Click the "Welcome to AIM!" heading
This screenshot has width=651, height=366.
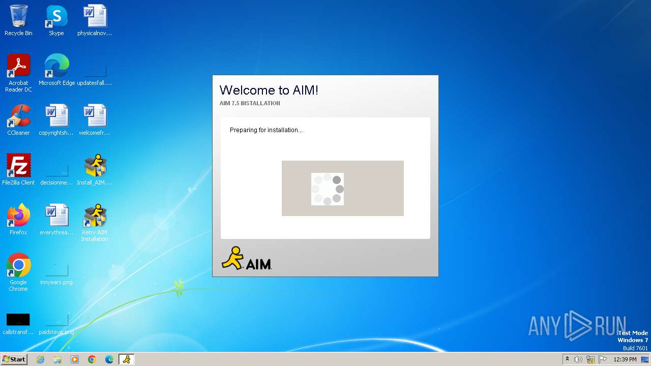(269, 90)
